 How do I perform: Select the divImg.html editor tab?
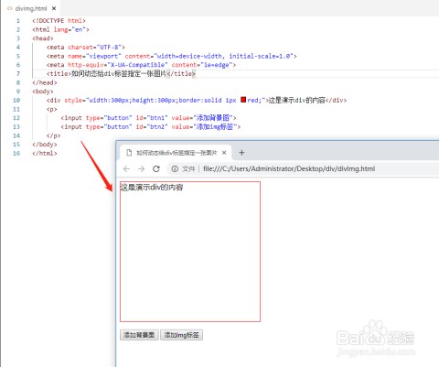(31, 8)
